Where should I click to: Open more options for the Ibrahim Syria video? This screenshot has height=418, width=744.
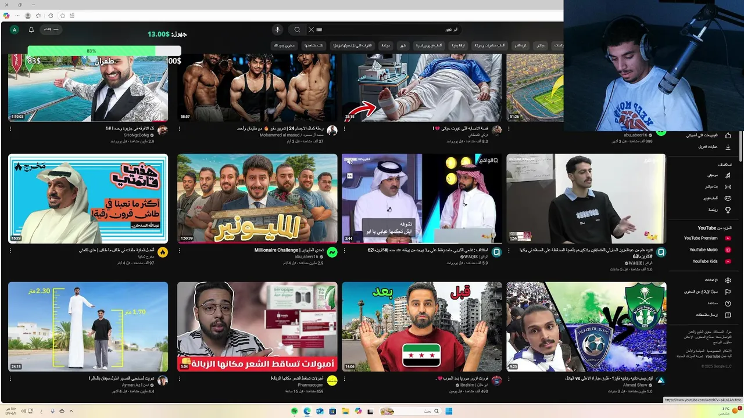coord(344,379)
